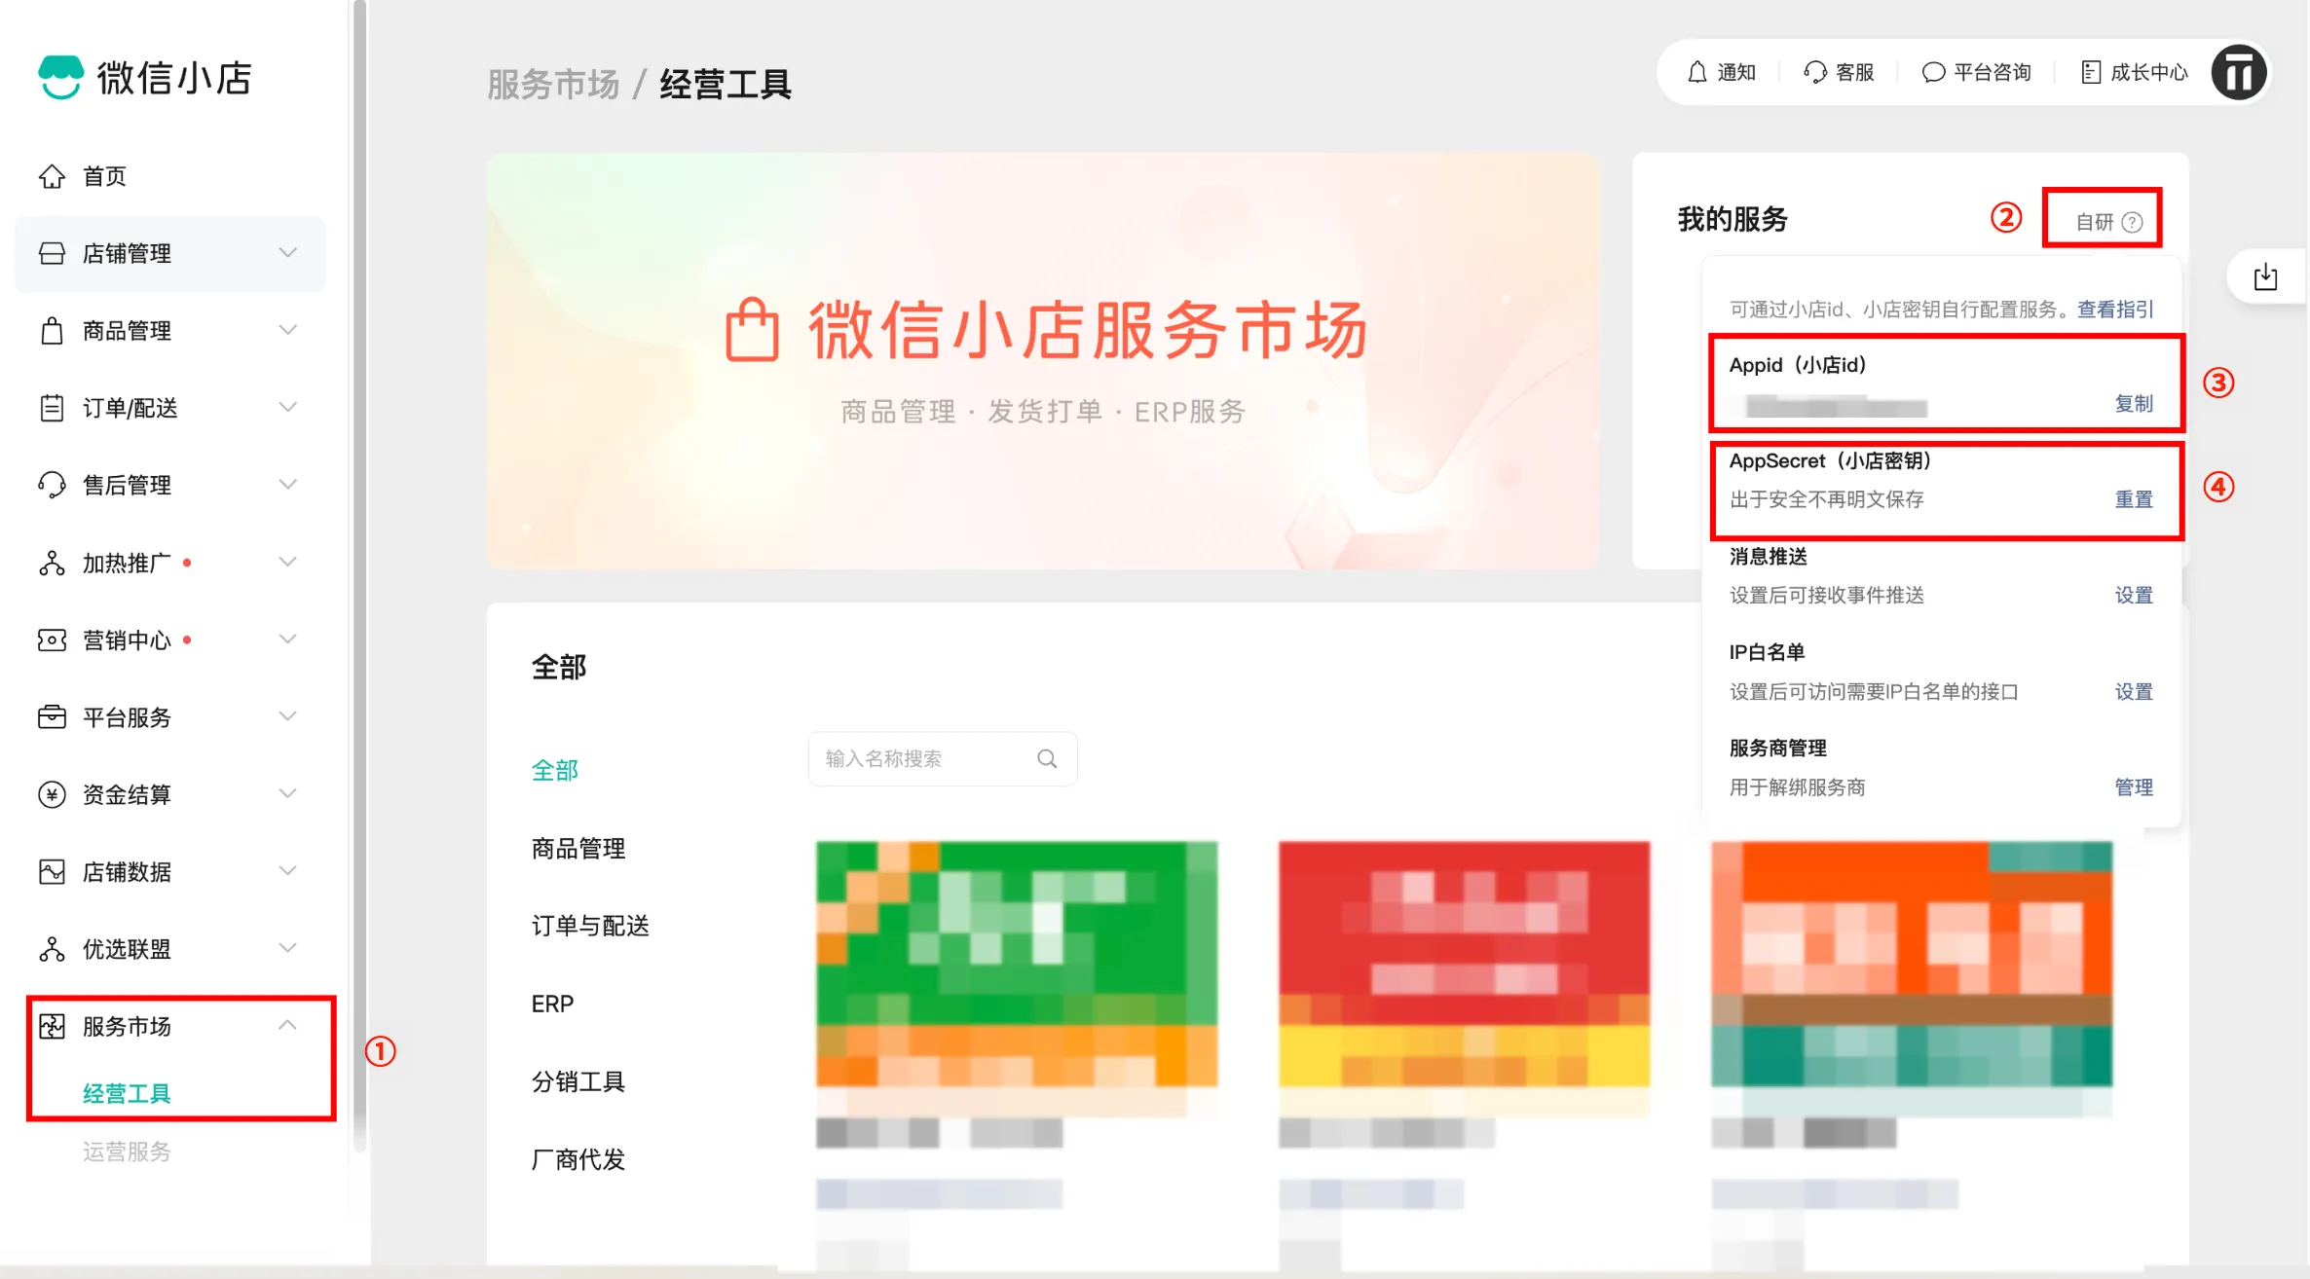Click 管理 for 服务商管理

click(x=2134, y=787)
